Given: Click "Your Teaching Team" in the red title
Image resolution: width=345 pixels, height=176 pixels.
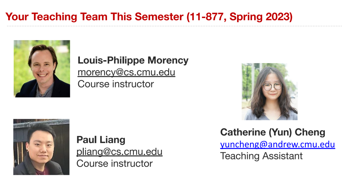Looking at the screenshot, I should 57,17.
